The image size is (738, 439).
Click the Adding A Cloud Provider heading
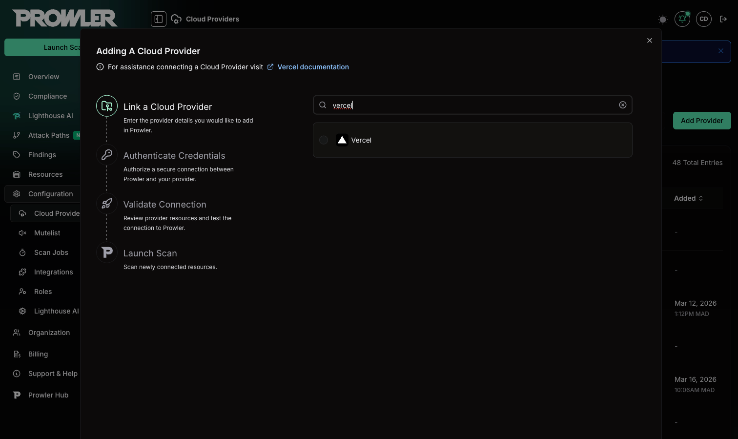148,51
